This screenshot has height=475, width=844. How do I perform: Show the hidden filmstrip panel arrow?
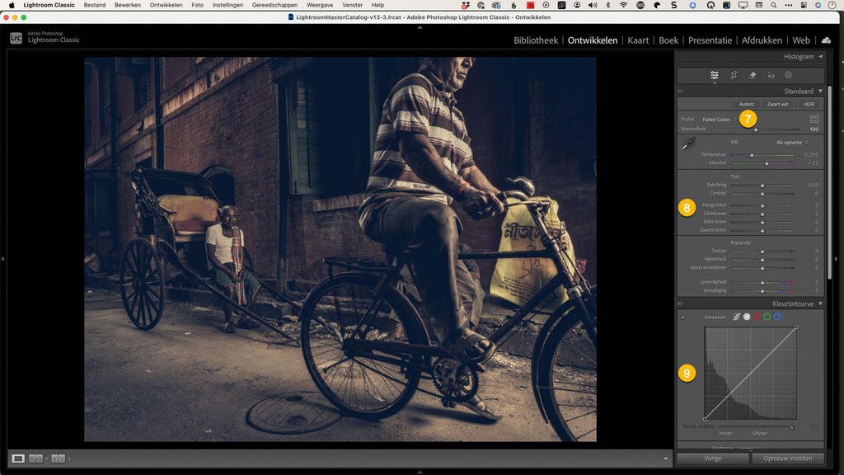[x=420, y=473]
